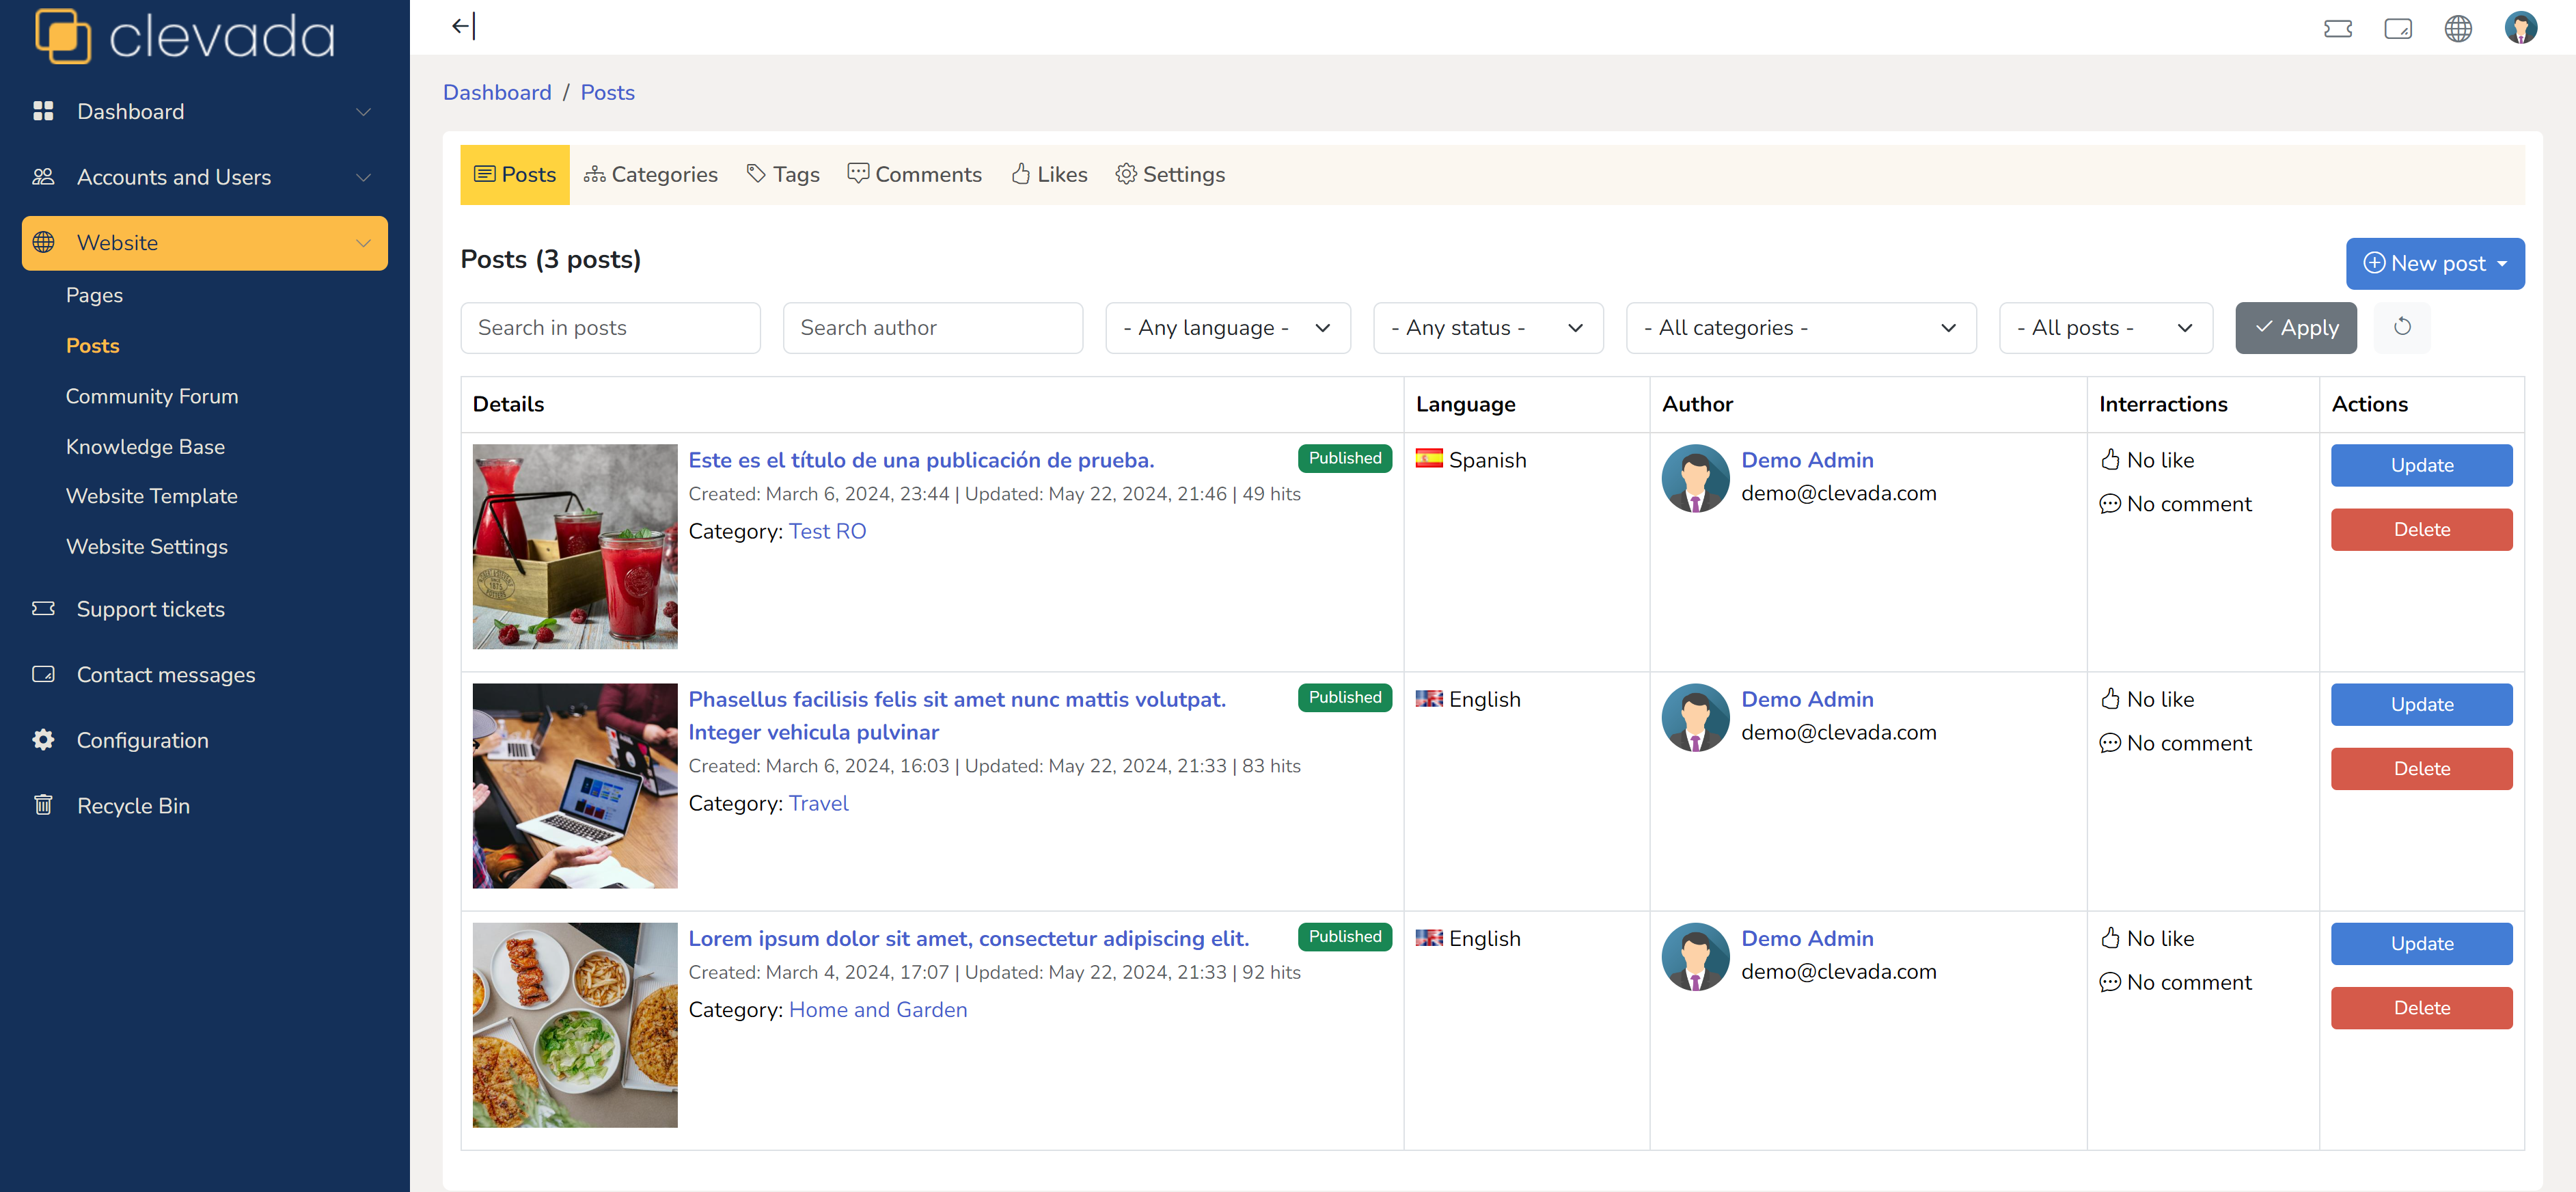Open the Lorem ipsum dolor post title
The height and width of the screenshot is (1192, 2576).
click(x=969, y=938)
